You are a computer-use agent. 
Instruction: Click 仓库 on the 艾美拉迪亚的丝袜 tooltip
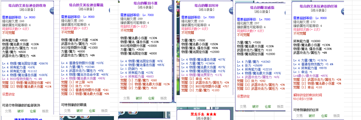(x=324, y=116)
